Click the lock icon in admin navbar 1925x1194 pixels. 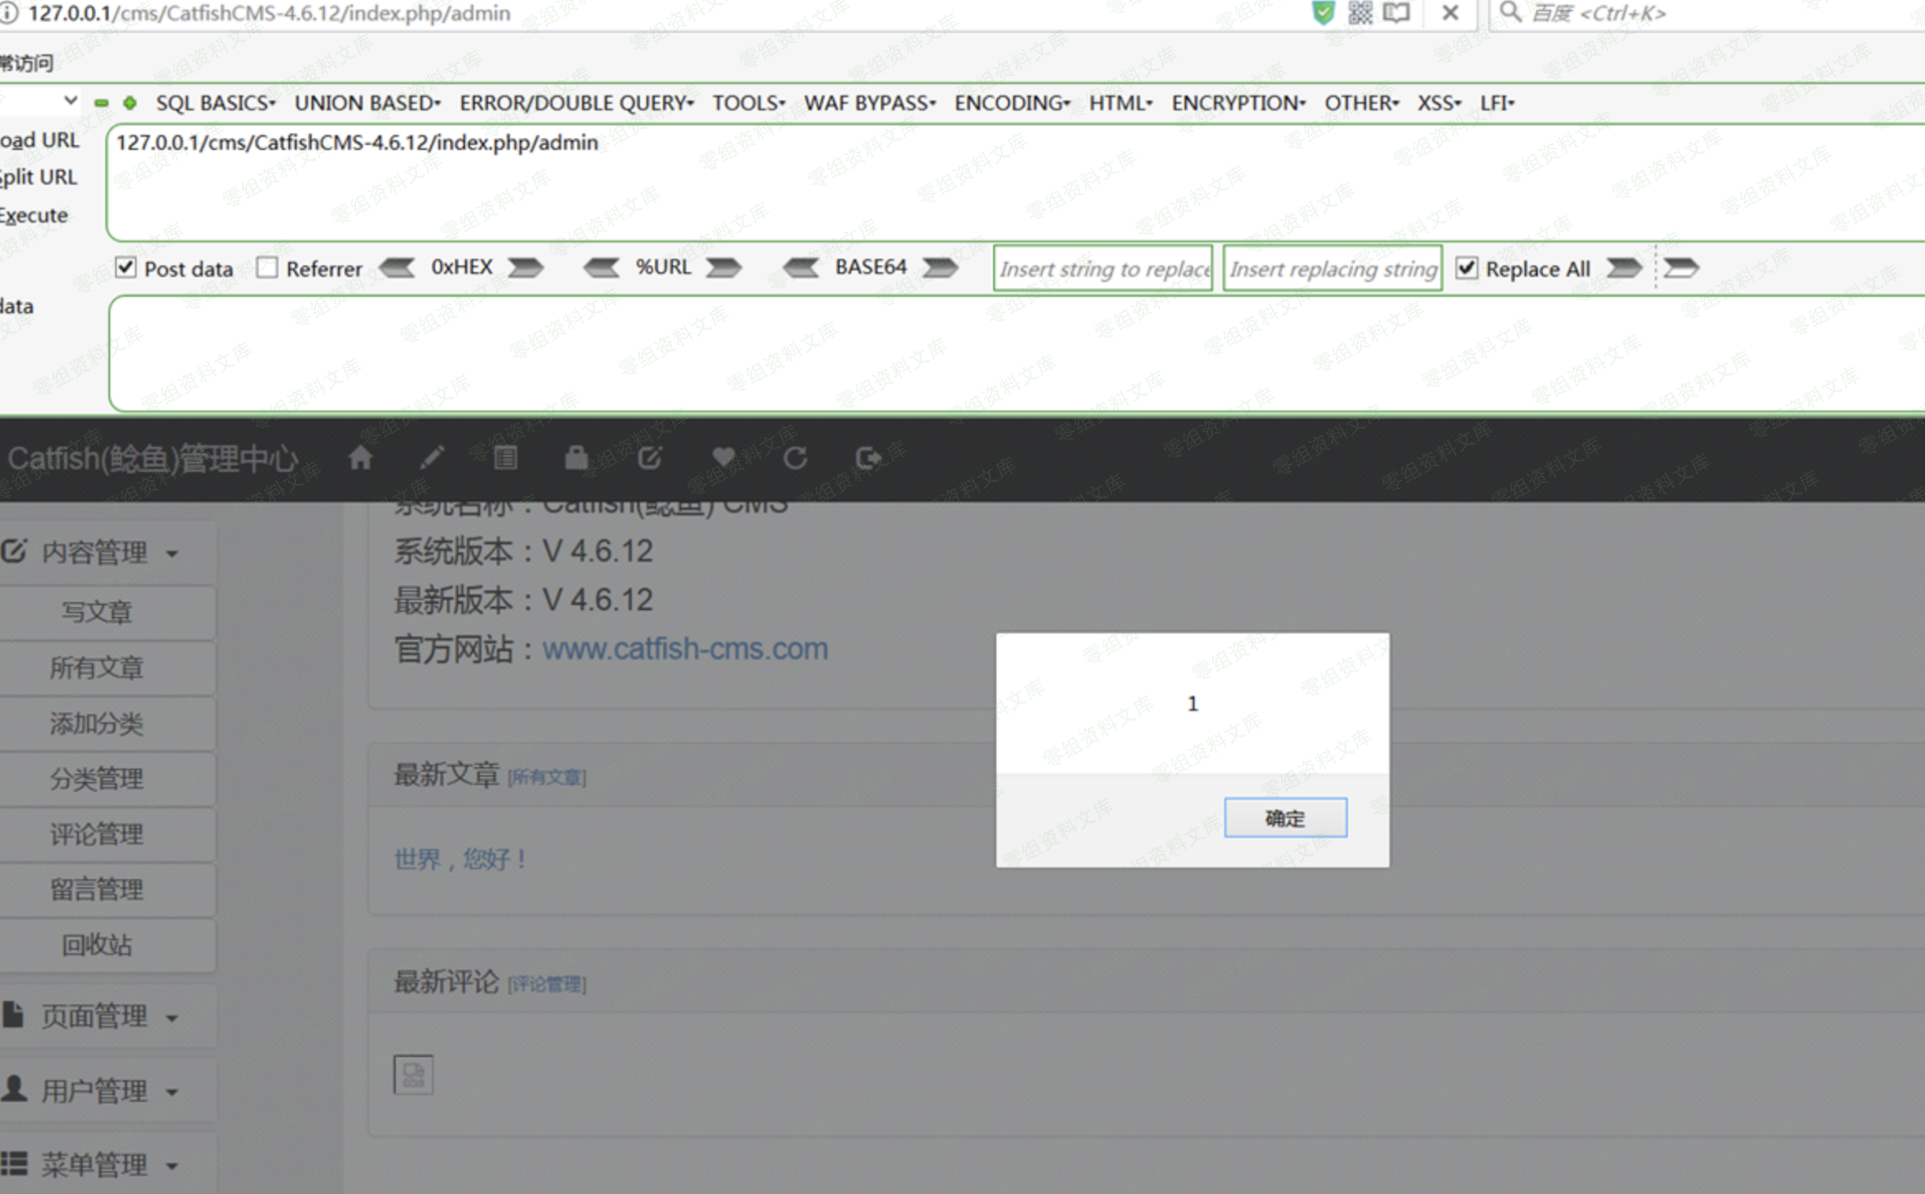click(576, 458)
